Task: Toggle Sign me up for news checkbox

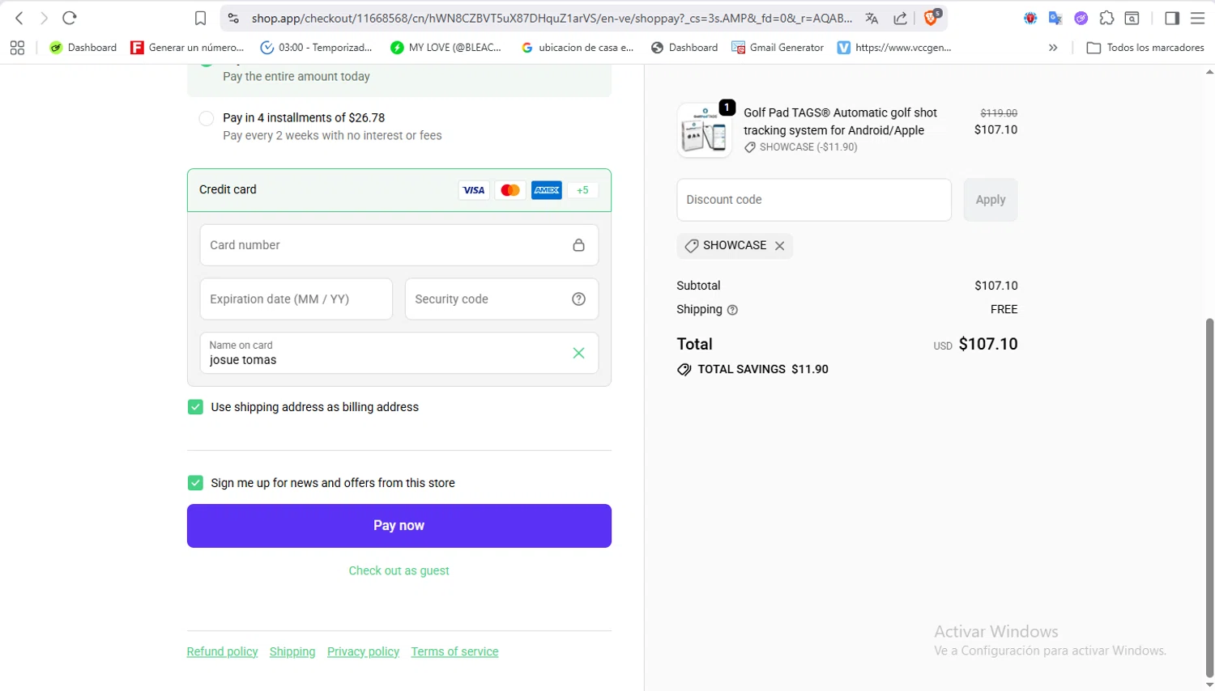Action: pos(195,483)
